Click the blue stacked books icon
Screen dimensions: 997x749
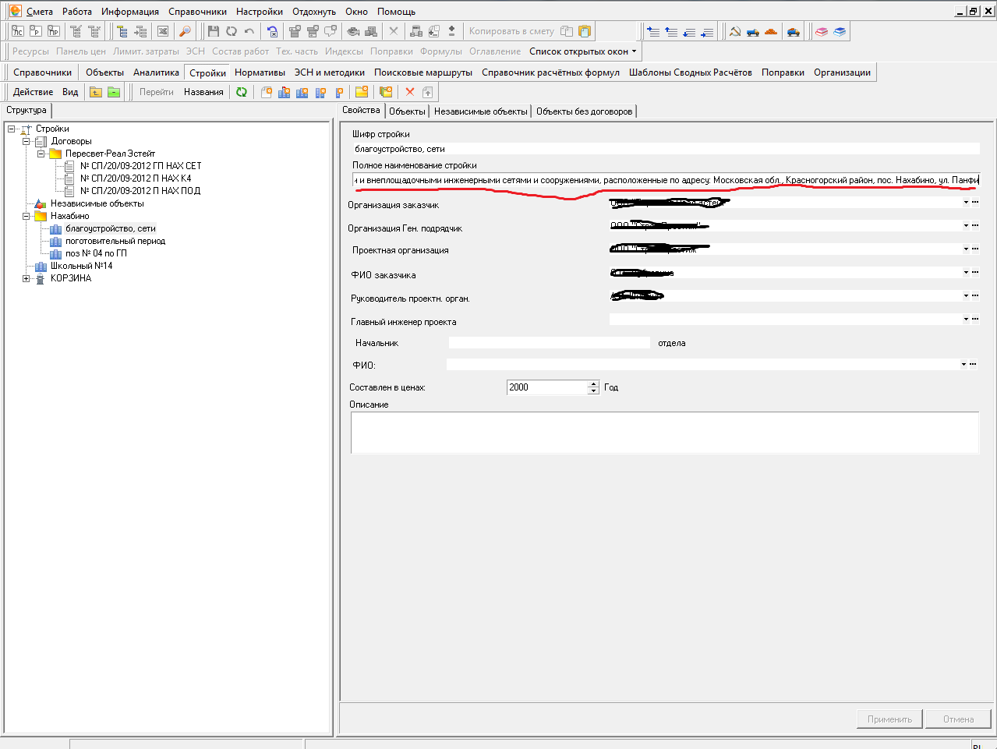coord(840,31)
